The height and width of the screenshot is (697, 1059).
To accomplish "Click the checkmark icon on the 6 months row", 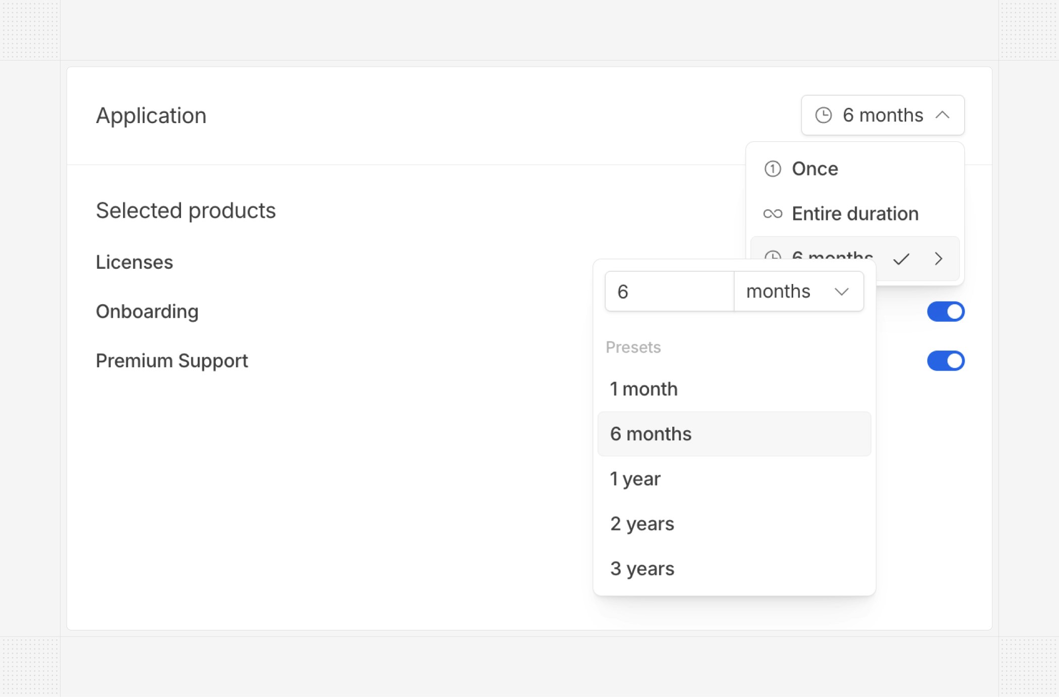I will (901, 259).
